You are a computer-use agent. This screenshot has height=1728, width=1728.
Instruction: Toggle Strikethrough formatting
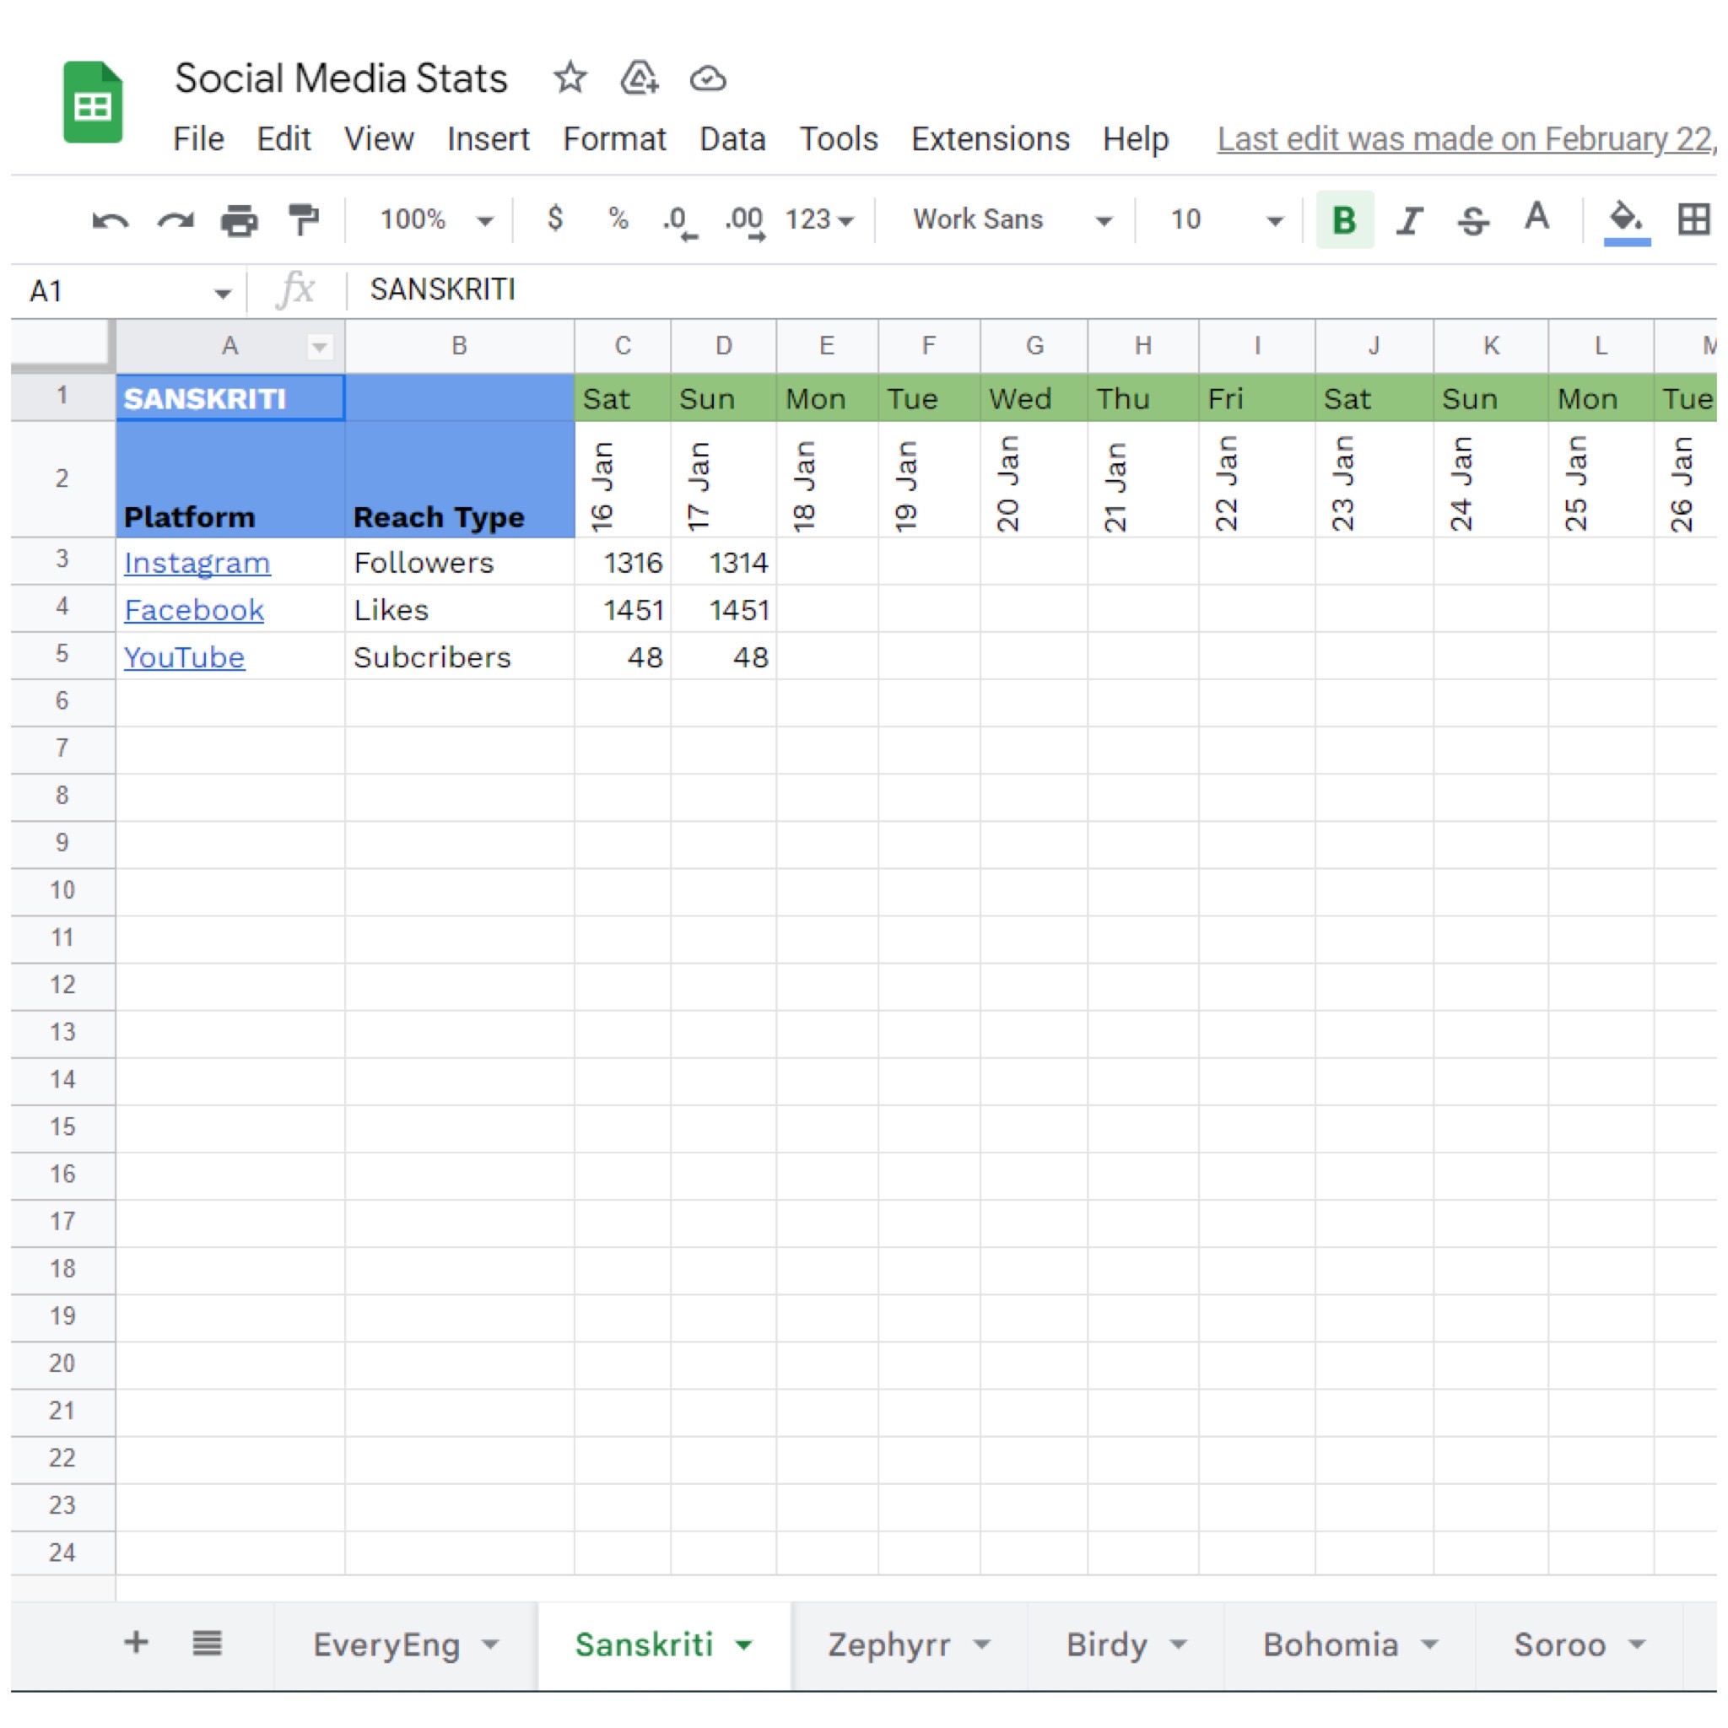pos(1472,220)
